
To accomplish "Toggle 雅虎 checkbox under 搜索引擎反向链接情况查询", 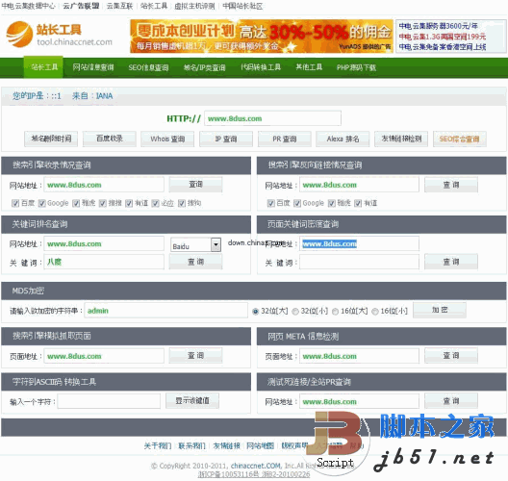I will click(331, 203).
